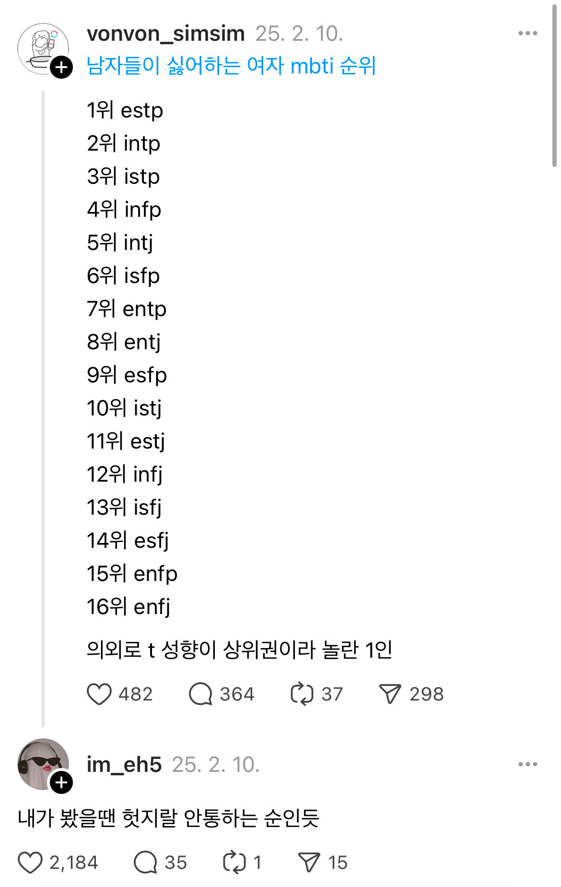Image resolution: width=561 pixels, height=887 pixels.
Task: Open the options menu on vonvon_simsim's post
Action: coord(528,33)
